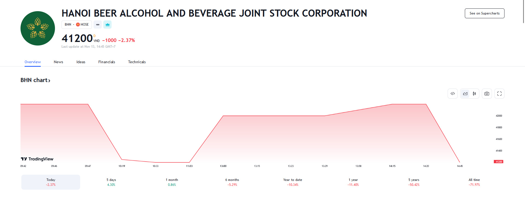Open the Technicals tab
This screenshot has height=203, width=525.
137,62
